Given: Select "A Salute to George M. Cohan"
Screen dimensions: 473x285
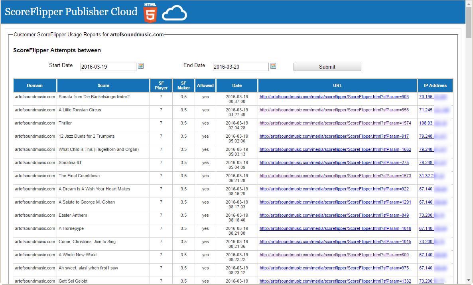Looking at the screenshot, I should (x=87, y=202).
